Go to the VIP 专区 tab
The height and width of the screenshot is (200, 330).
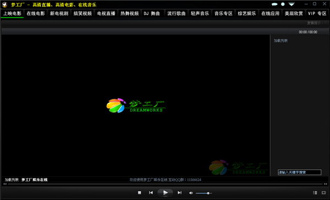click(x=317, y=13)
